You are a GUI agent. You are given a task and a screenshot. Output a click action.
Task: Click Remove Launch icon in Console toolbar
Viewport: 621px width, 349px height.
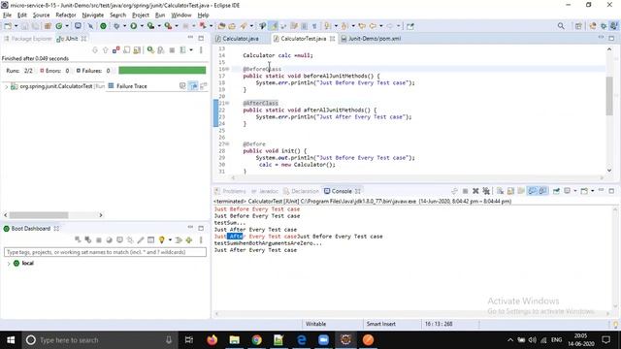[x=475, y=191]
